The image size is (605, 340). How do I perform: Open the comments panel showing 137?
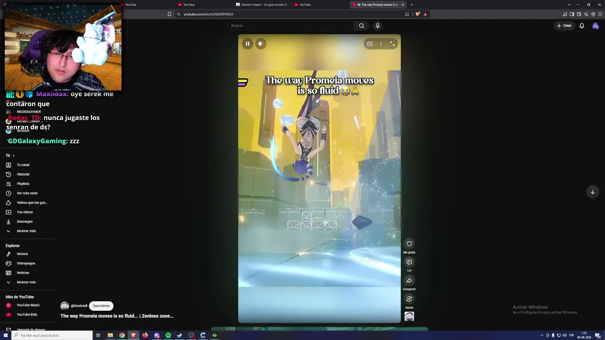coord(409,262)
